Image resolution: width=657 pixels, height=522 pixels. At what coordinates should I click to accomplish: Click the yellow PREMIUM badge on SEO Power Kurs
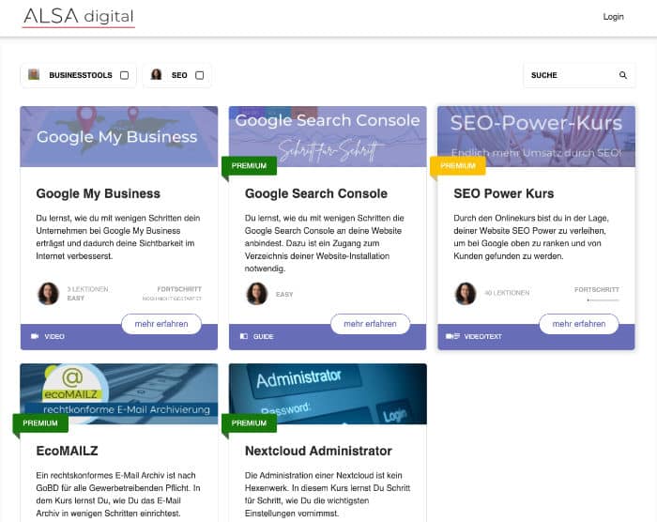(458, 166)
